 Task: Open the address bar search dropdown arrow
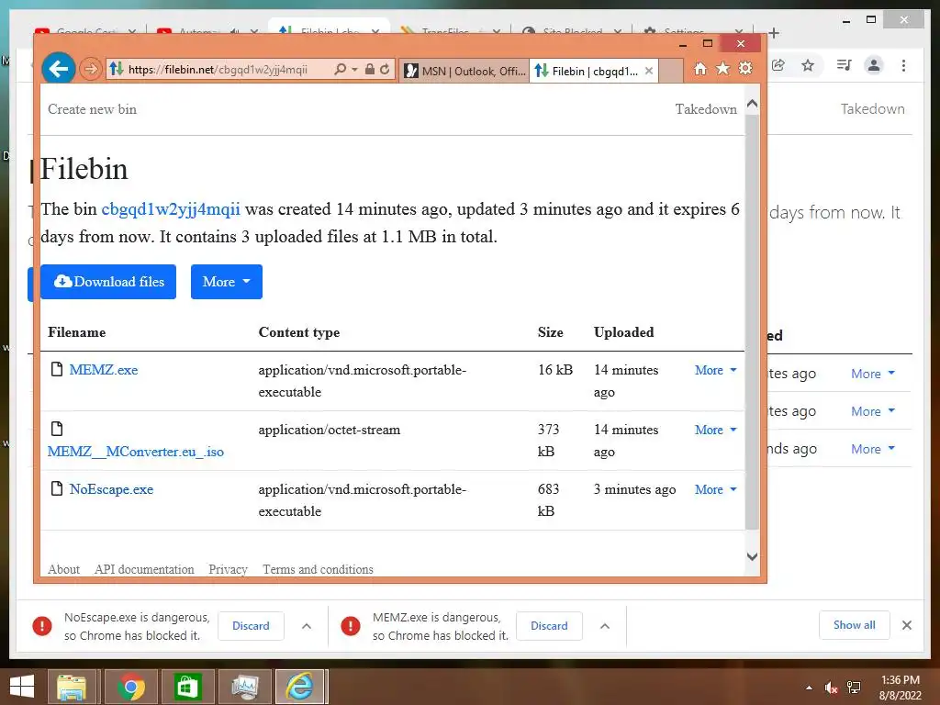coord(354,70)
